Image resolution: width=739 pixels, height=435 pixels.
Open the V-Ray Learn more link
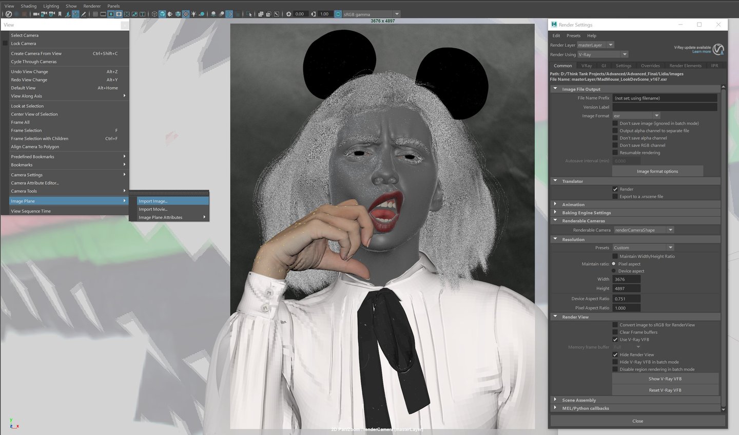point(701,52)
